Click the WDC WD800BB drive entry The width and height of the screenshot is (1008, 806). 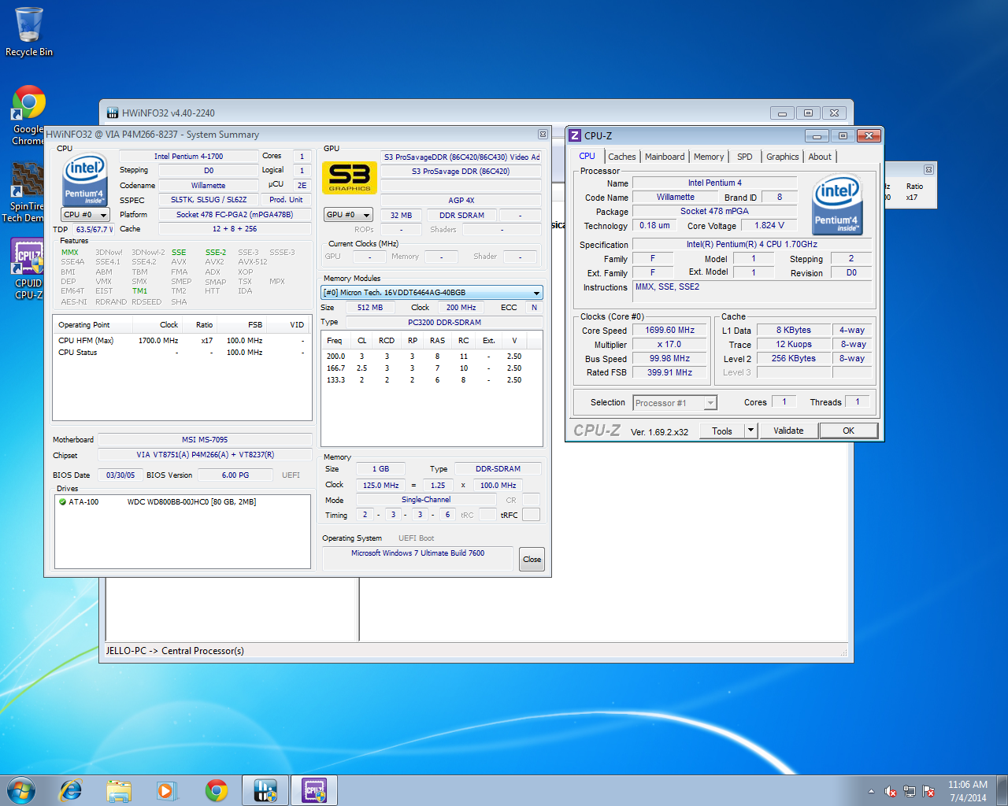pos(191,502)
